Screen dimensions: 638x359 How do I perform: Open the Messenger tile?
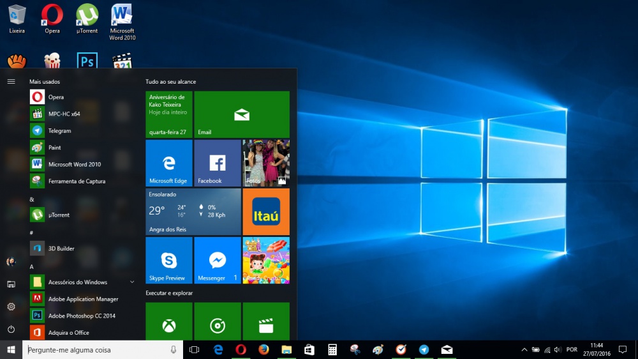[x=217, y=260]
